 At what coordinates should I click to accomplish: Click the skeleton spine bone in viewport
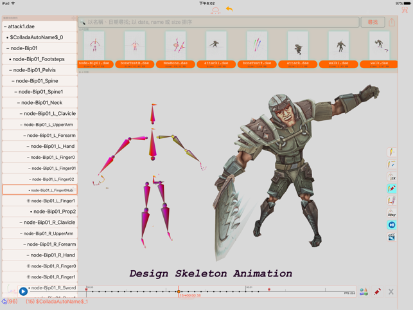(153, 144)
